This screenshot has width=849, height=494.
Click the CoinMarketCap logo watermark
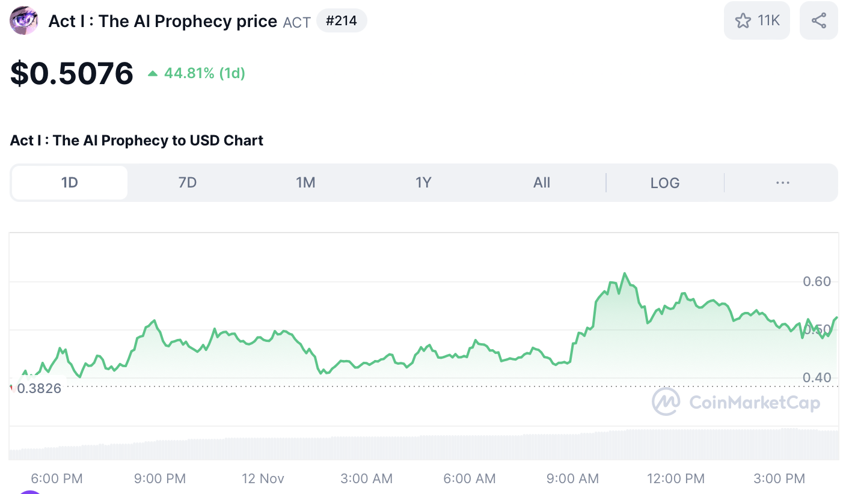point(735,402)
